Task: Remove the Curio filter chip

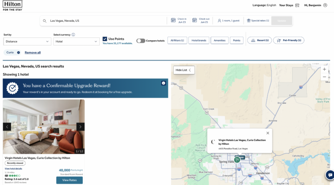Action: click(x=18, y=53)
